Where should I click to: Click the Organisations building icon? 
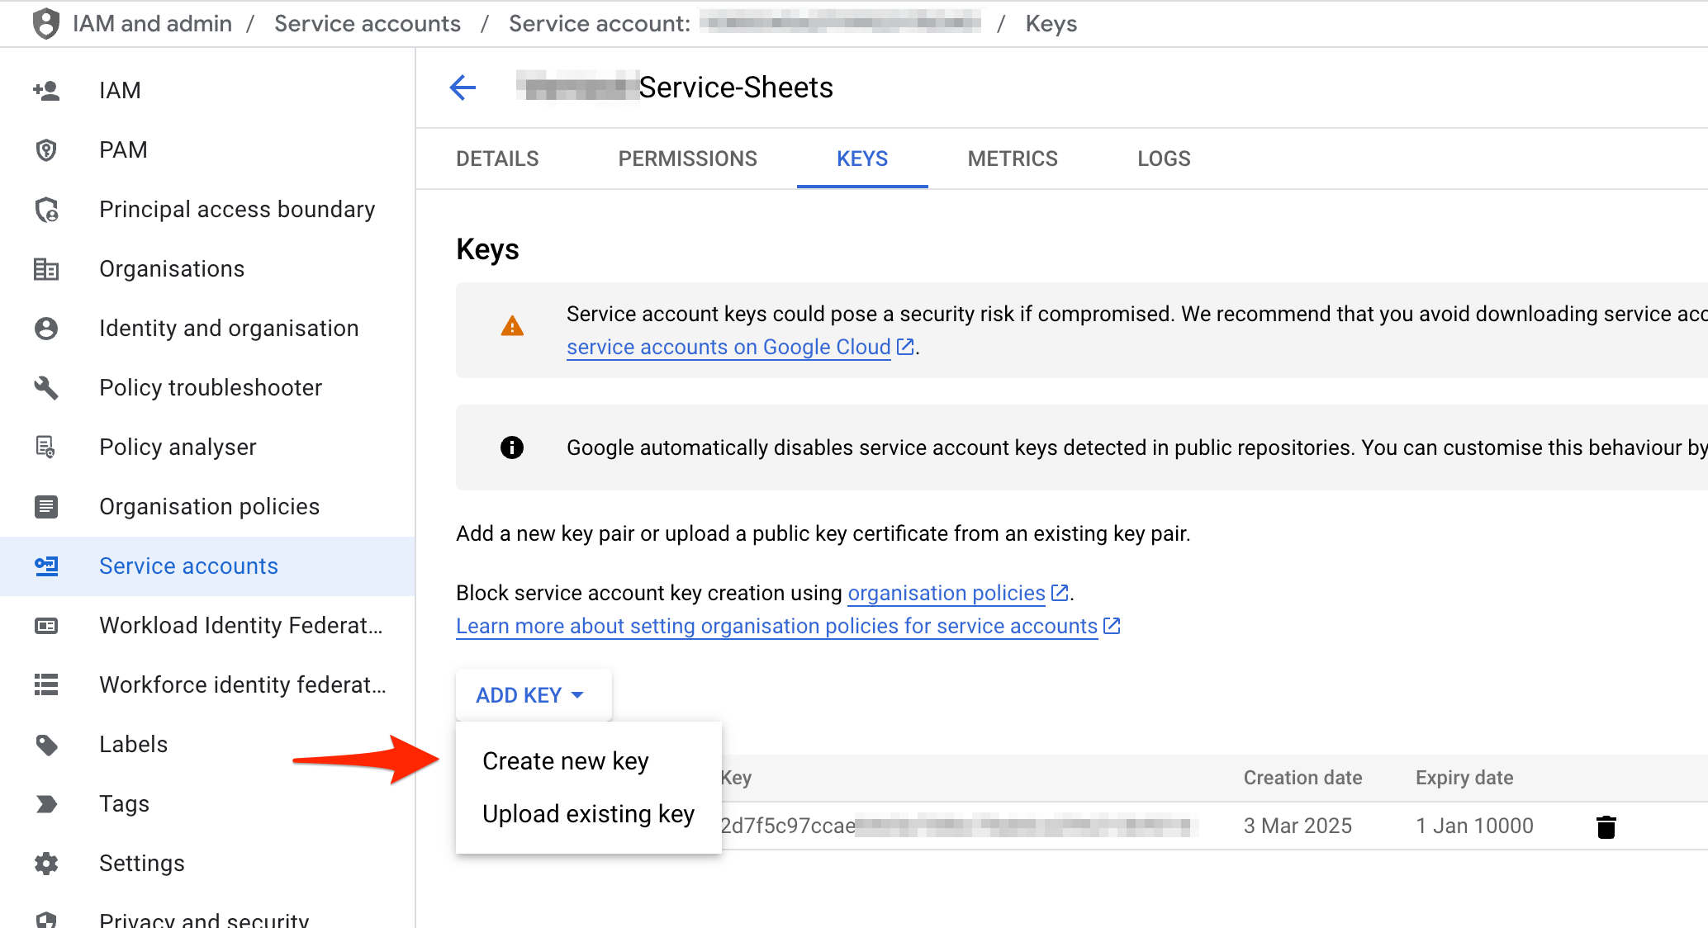point(46,268)
